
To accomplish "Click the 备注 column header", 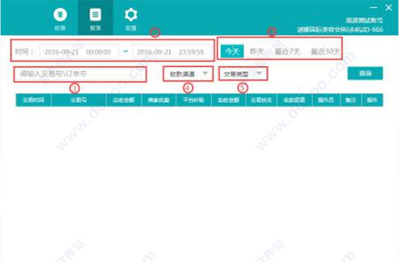I will [350, 100].
